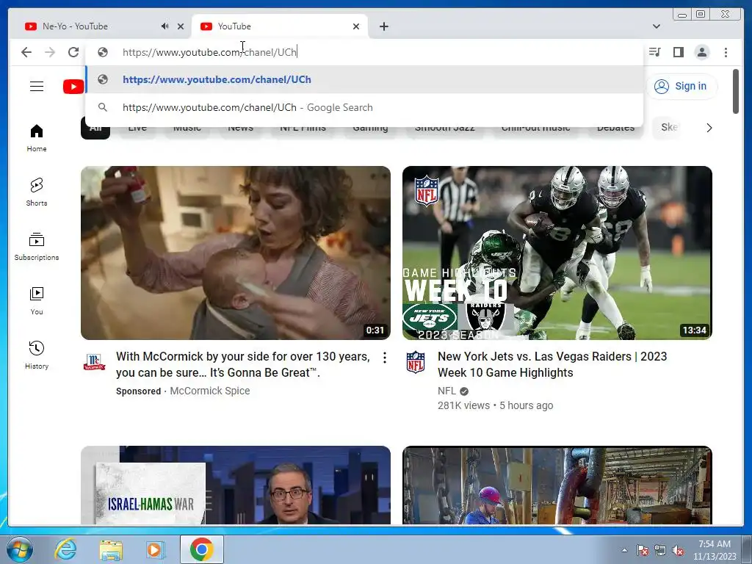This screenshot has width=752, height=564.
Task: Open a new browser tab
Action: (x=383, y=26)
